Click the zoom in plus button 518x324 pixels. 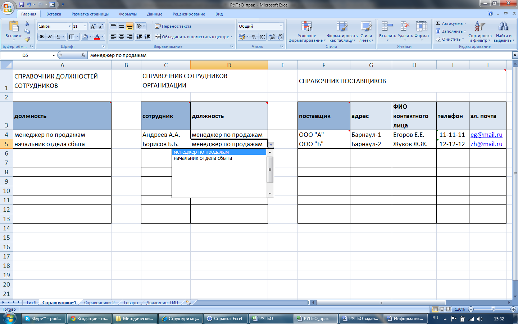click(513, 309)
